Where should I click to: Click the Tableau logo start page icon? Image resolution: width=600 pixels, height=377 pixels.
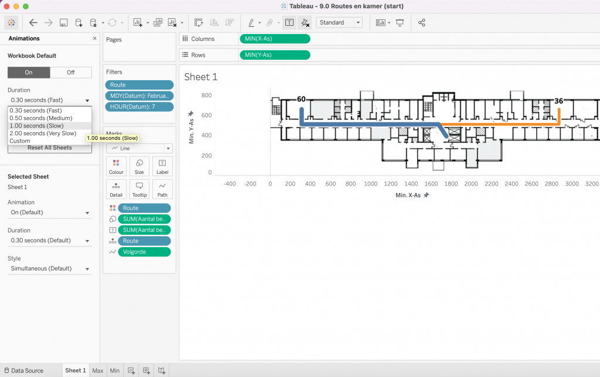point(12,23)
